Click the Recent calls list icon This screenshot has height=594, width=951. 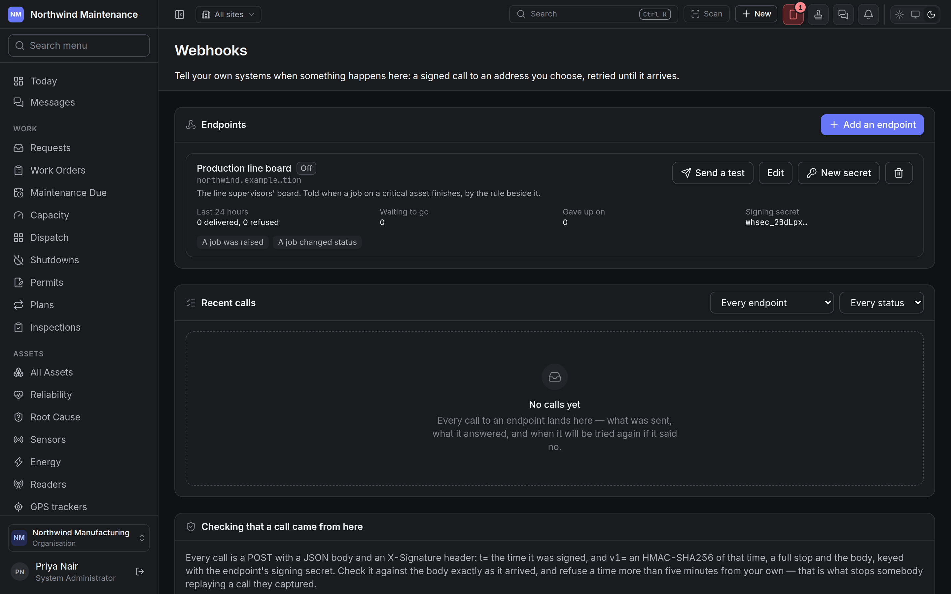[191, 303]
